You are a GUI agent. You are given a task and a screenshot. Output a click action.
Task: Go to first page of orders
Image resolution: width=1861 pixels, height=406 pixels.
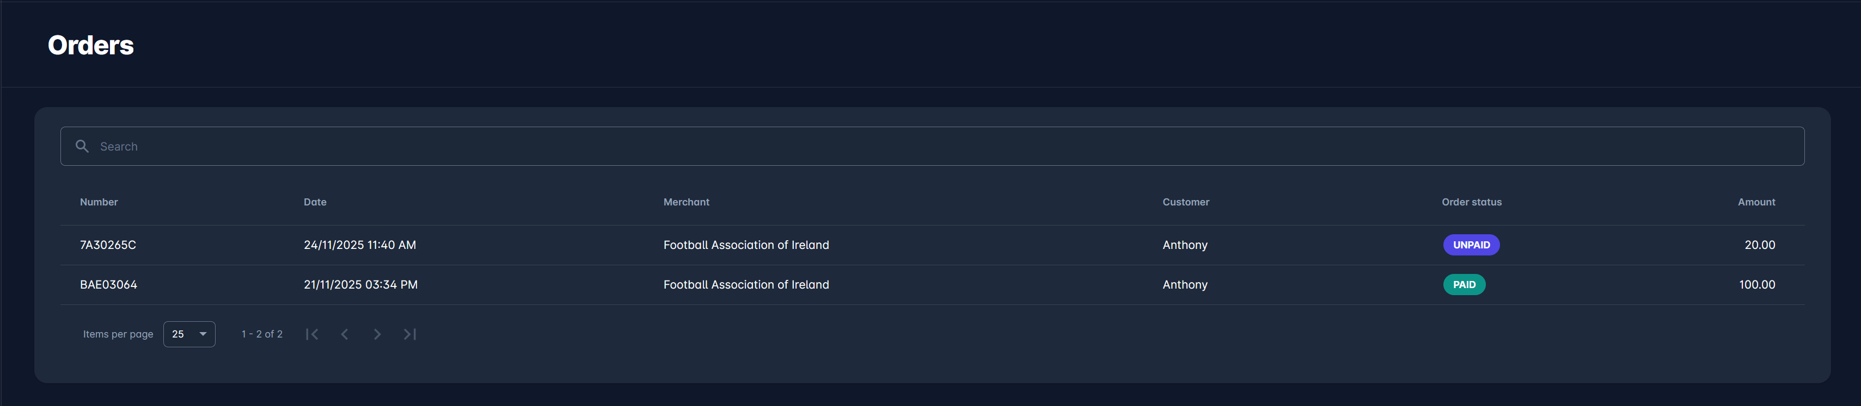[312, 334]
